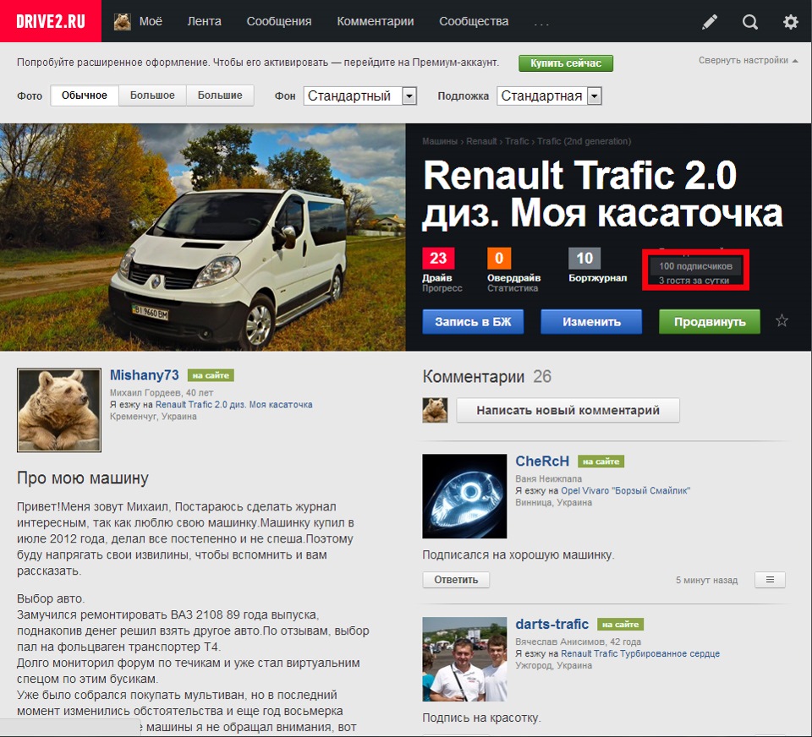Open the CheRcH comment options menu icon
Image resolution: width=812 pixels, height=737 pixels.
tap(770, 580)
